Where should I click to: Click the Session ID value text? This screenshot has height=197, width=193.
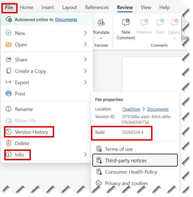click(147, 120)
